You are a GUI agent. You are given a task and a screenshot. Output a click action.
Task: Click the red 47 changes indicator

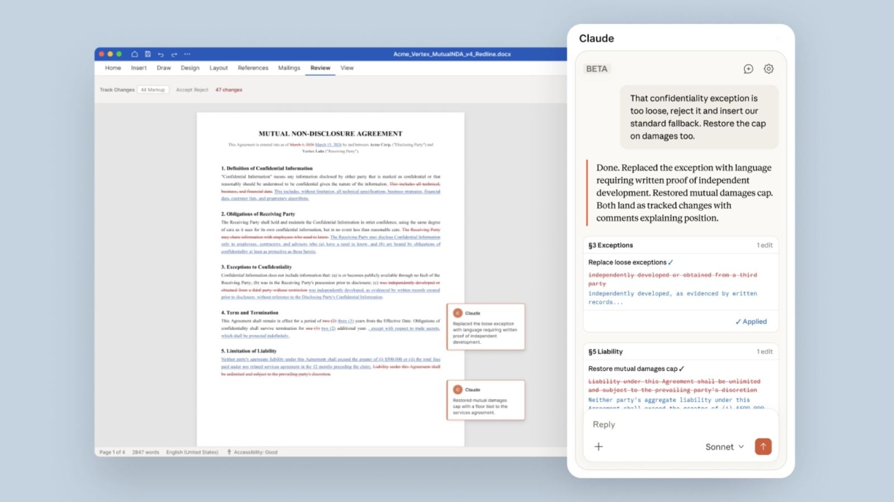click(x=229, y=89)
